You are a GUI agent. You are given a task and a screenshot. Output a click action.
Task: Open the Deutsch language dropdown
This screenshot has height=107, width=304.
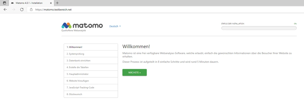(x=115, y=26)
